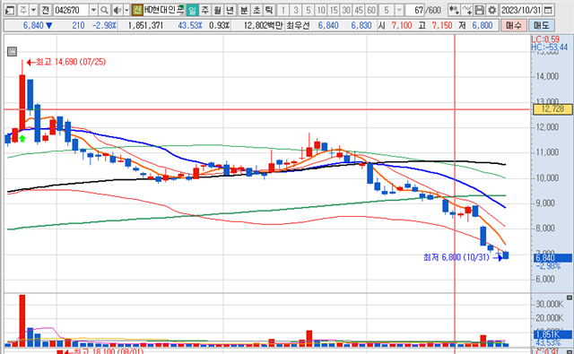
Task: Click the date field 2023/10/31
Action: tap(521, 10)
